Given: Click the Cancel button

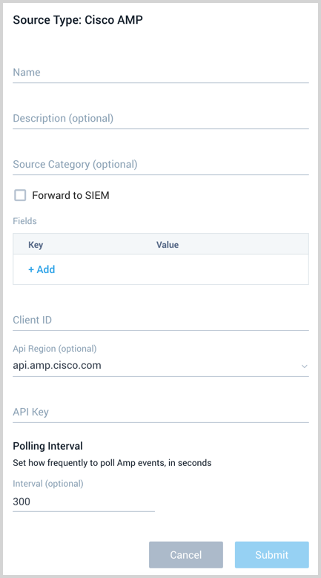Looking at the screenshot, I should tap(186, 555).
